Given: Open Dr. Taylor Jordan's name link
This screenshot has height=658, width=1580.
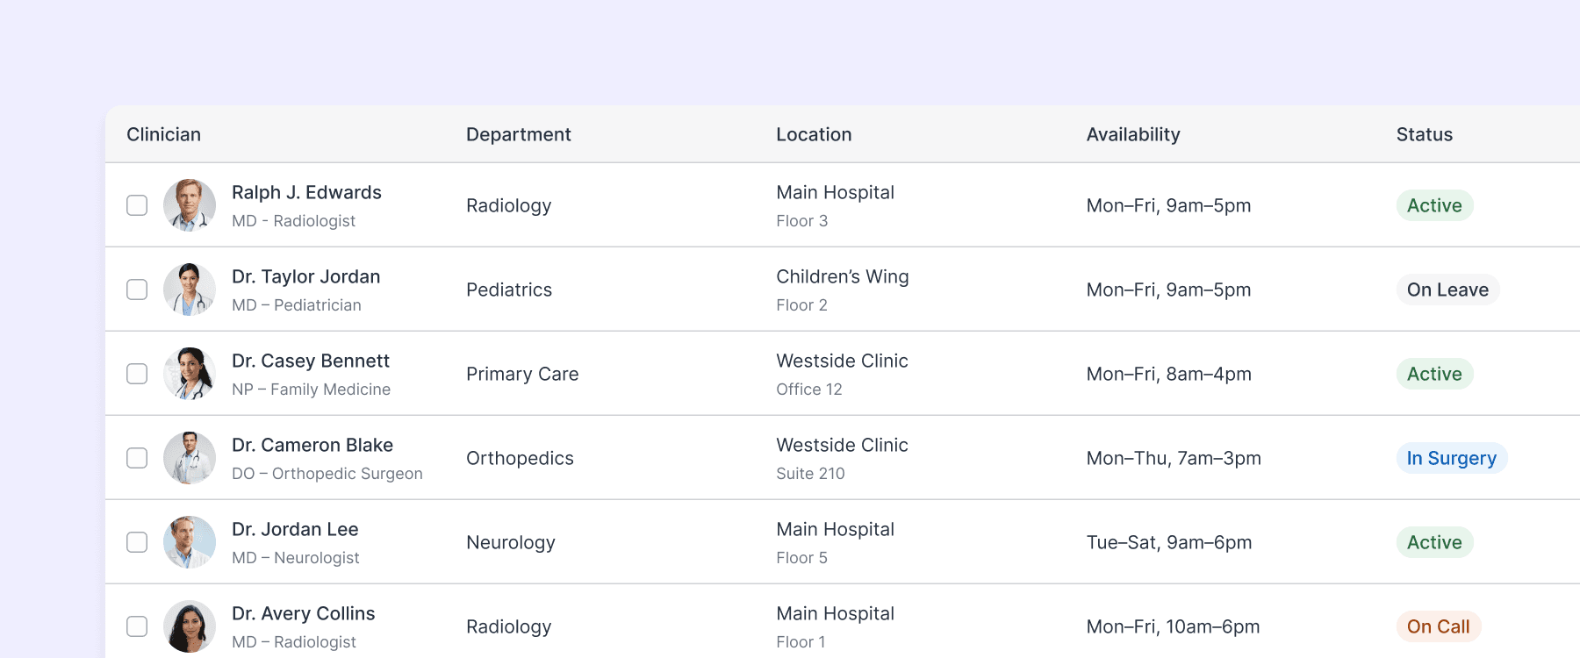Looking at the screenshot, I should [x=305, y=276].
